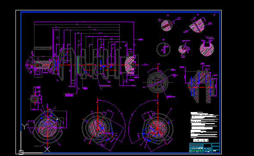Click the X axis label of UCS icon
Image resolution: width=254 pixels, height=156 pixels.
[x=47, y=150]
